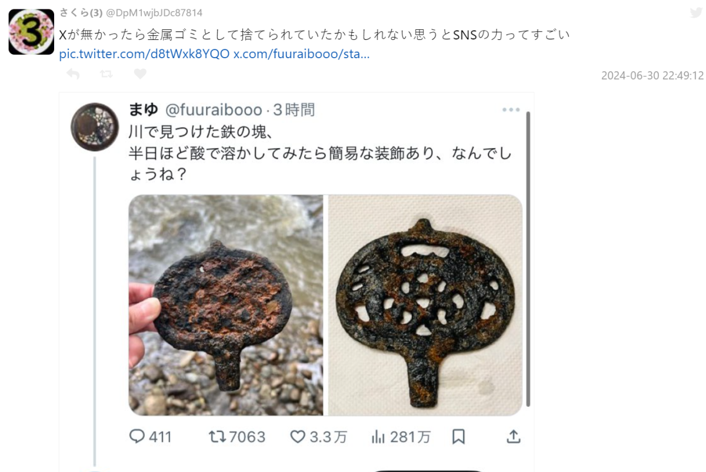Open the cleaned ornamental iron piece photo
Image resolution: width=706 pixels, height=472 pixels.
425,305
